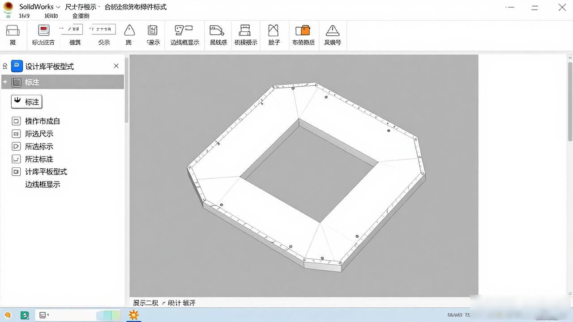
Task: Click the small lock icon in panel header
Action: tap(5, 66)
